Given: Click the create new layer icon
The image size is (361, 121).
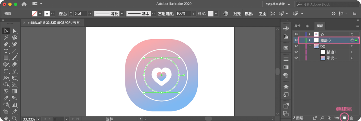Looking at the screenshot, I should click(344, 118).
